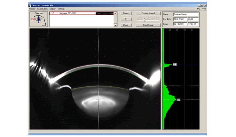The height and width of the screenshot is (137, 236).
Task: Click the Print button
Action: (204, 9)
